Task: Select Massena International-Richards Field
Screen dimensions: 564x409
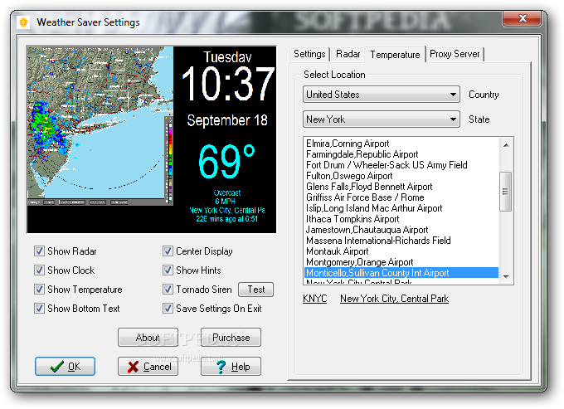Action: 401,241
